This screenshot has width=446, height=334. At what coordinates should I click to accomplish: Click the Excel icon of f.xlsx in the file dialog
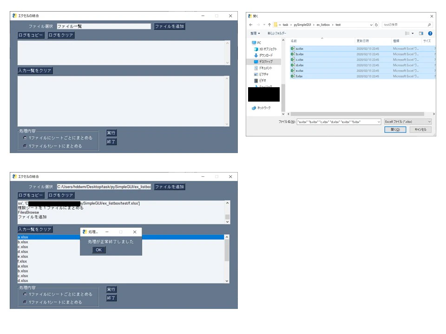point(292,76)
